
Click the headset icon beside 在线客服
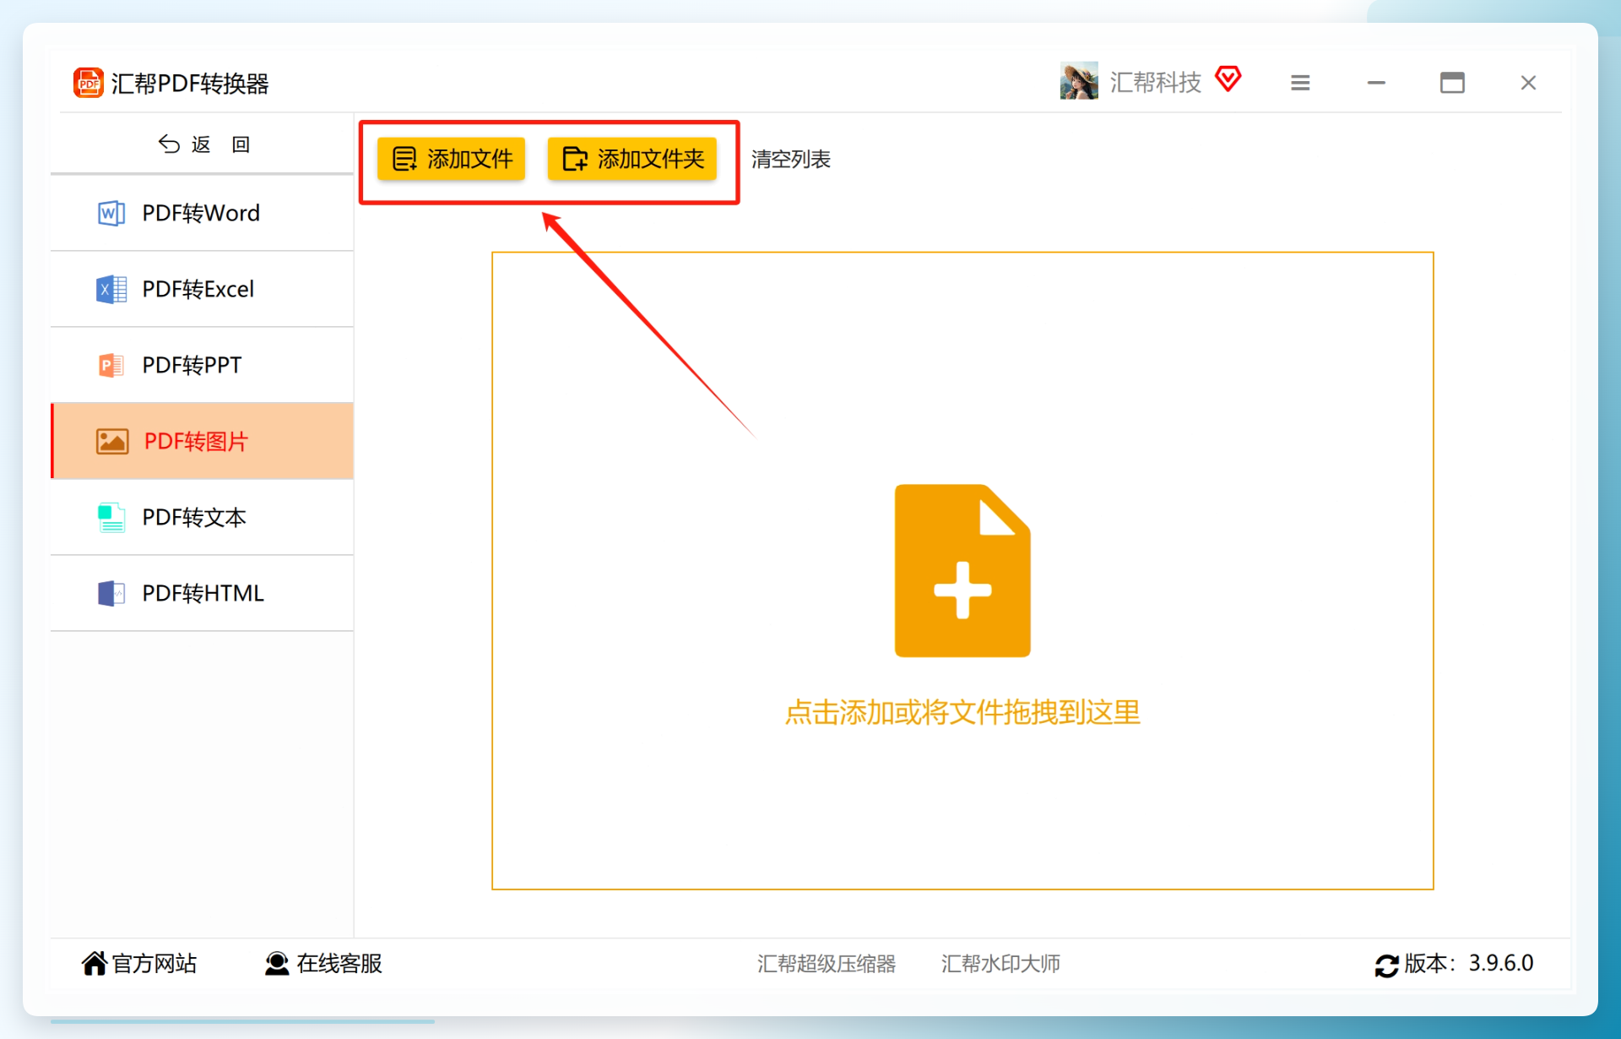277,963
